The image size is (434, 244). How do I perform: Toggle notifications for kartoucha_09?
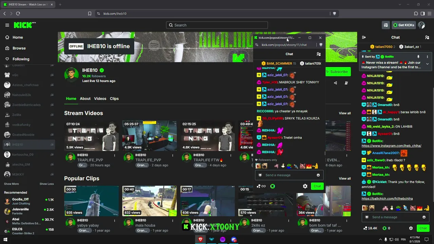[52, 155]
